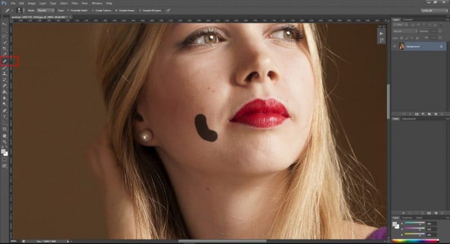Switch to the Swatches tab
Image resolution: width=450 pixels, height=244 pixels.
coord(407,218)
